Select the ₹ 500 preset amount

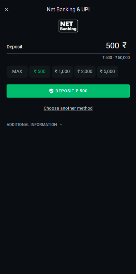[x=40, y=72]
